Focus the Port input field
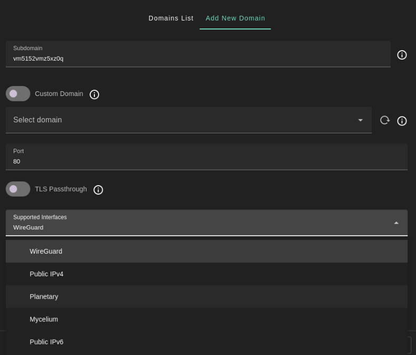 click(206, 161)
